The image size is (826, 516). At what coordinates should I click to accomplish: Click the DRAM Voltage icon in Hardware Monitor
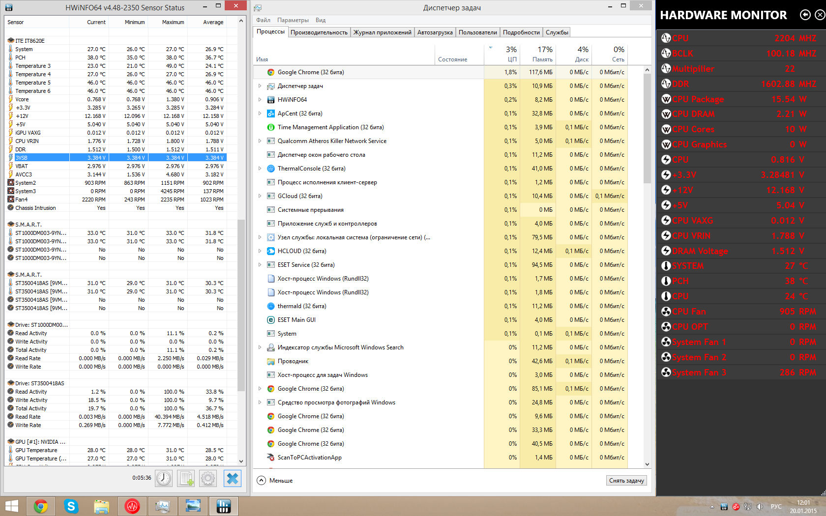click(x=666, y=251)
